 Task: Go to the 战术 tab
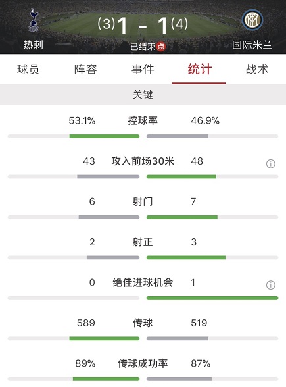coord(257,69)
